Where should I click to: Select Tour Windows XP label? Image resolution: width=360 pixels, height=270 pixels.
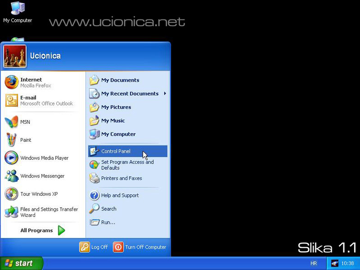pyautogui.click(x=39, y=194)
